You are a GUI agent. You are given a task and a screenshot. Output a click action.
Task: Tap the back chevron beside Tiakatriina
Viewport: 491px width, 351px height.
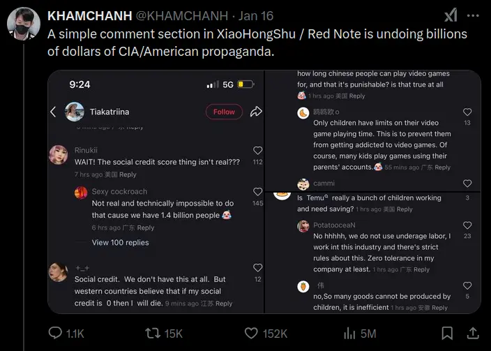click(x=53, y=112)
